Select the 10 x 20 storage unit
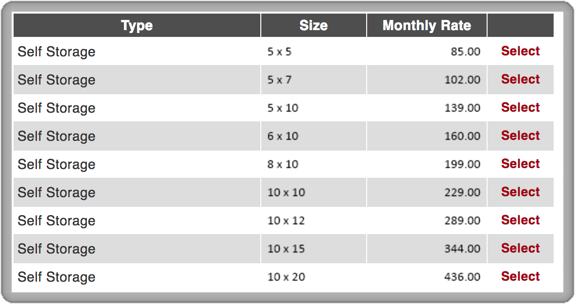 [520, 276]
